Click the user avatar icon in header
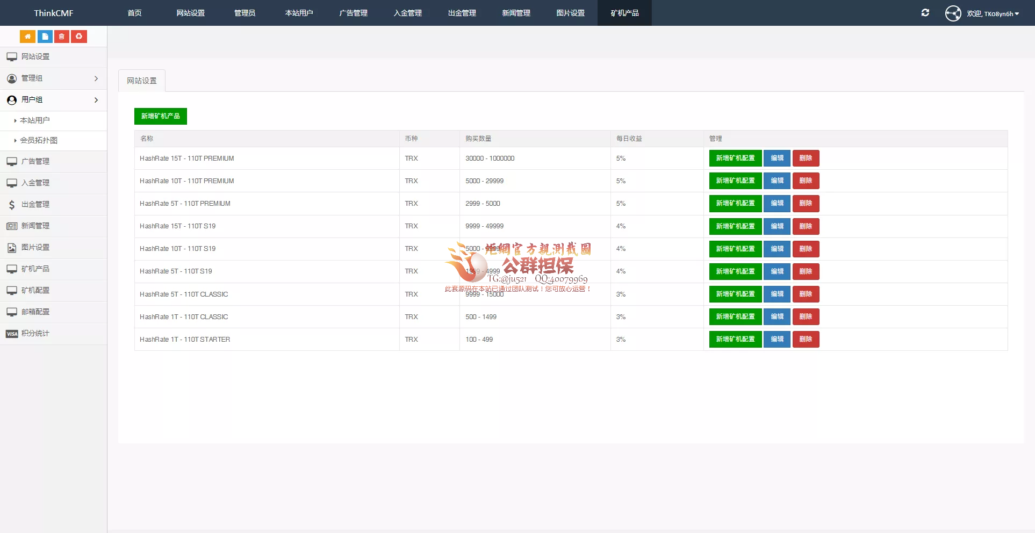 953,13
